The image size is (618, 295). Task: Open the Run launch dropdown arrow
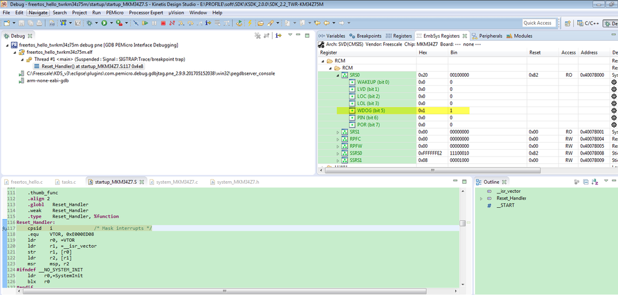111,23
